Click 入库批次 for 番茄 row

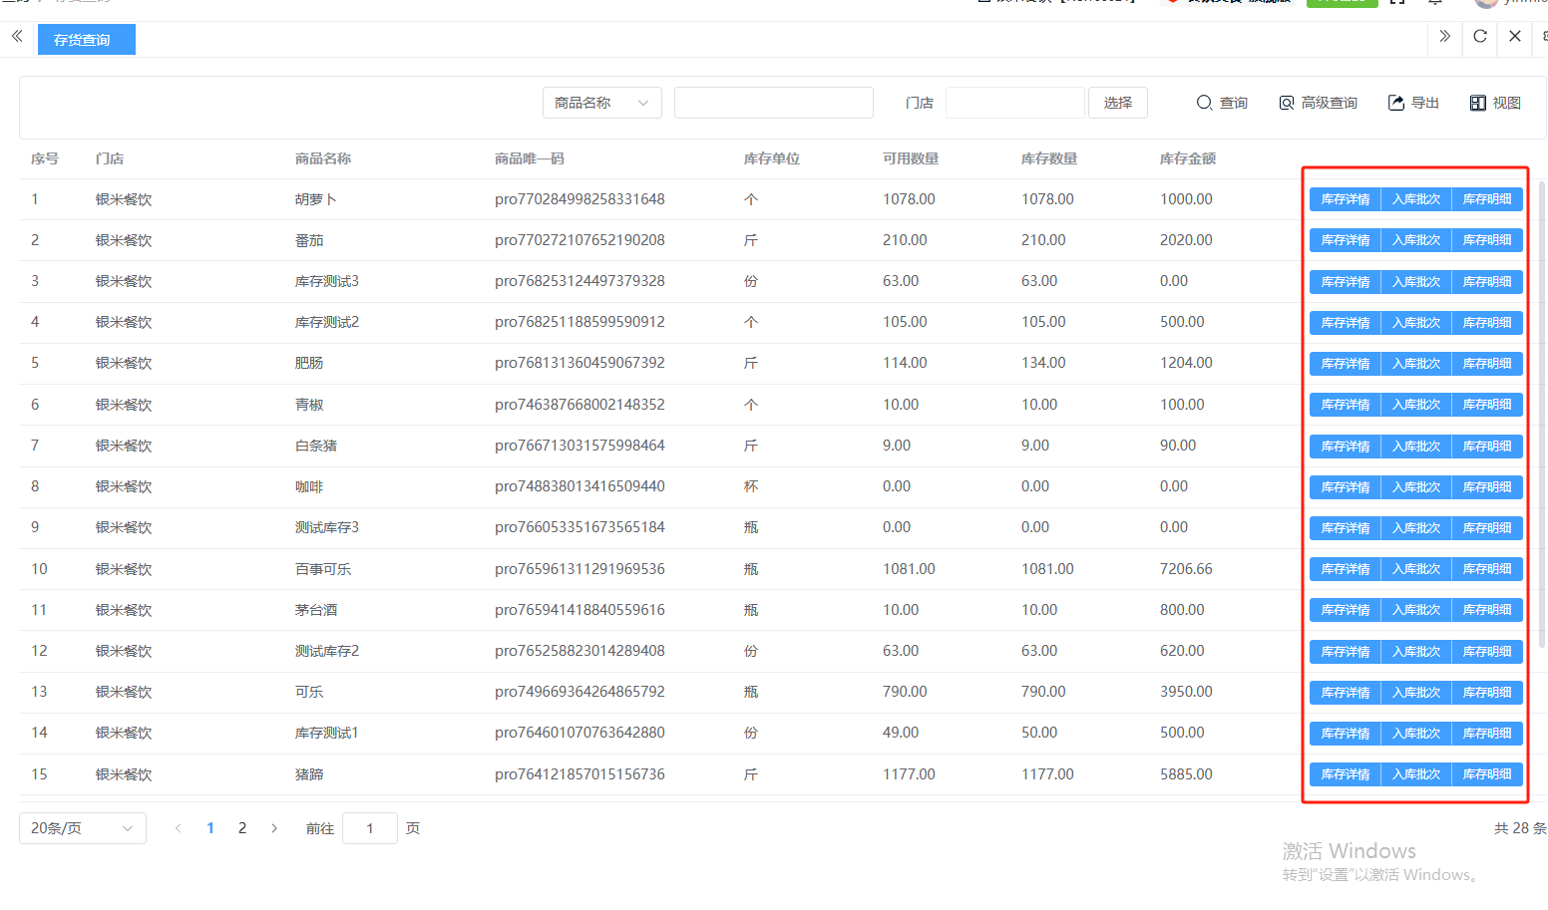(1415, 240)
